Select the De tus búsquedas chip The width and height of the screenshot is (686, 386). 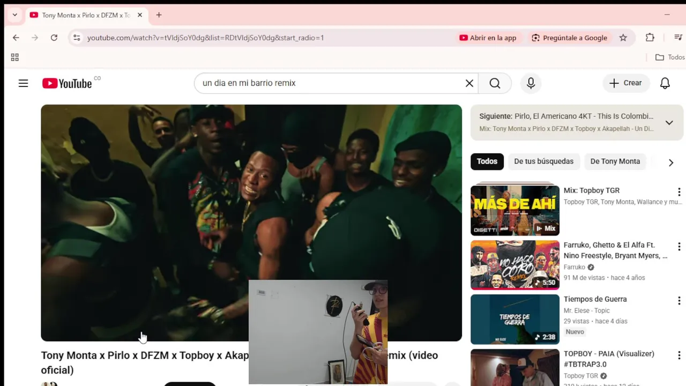pos(543,161)
